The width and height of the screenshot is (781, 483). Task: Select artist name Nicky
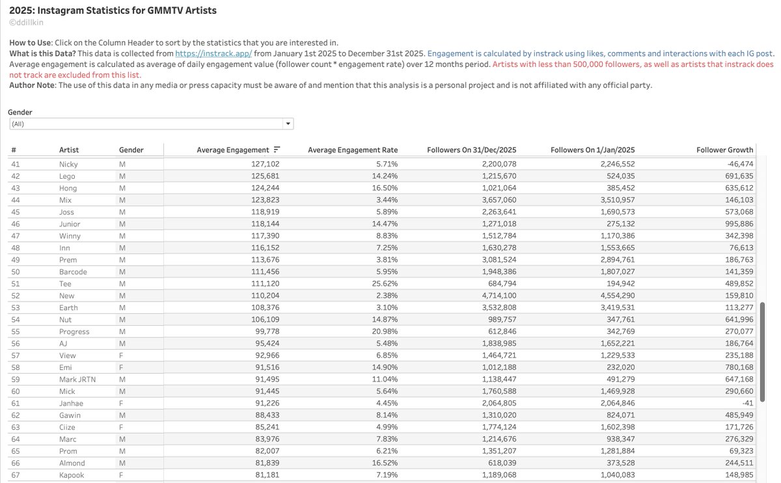point(68,164)
